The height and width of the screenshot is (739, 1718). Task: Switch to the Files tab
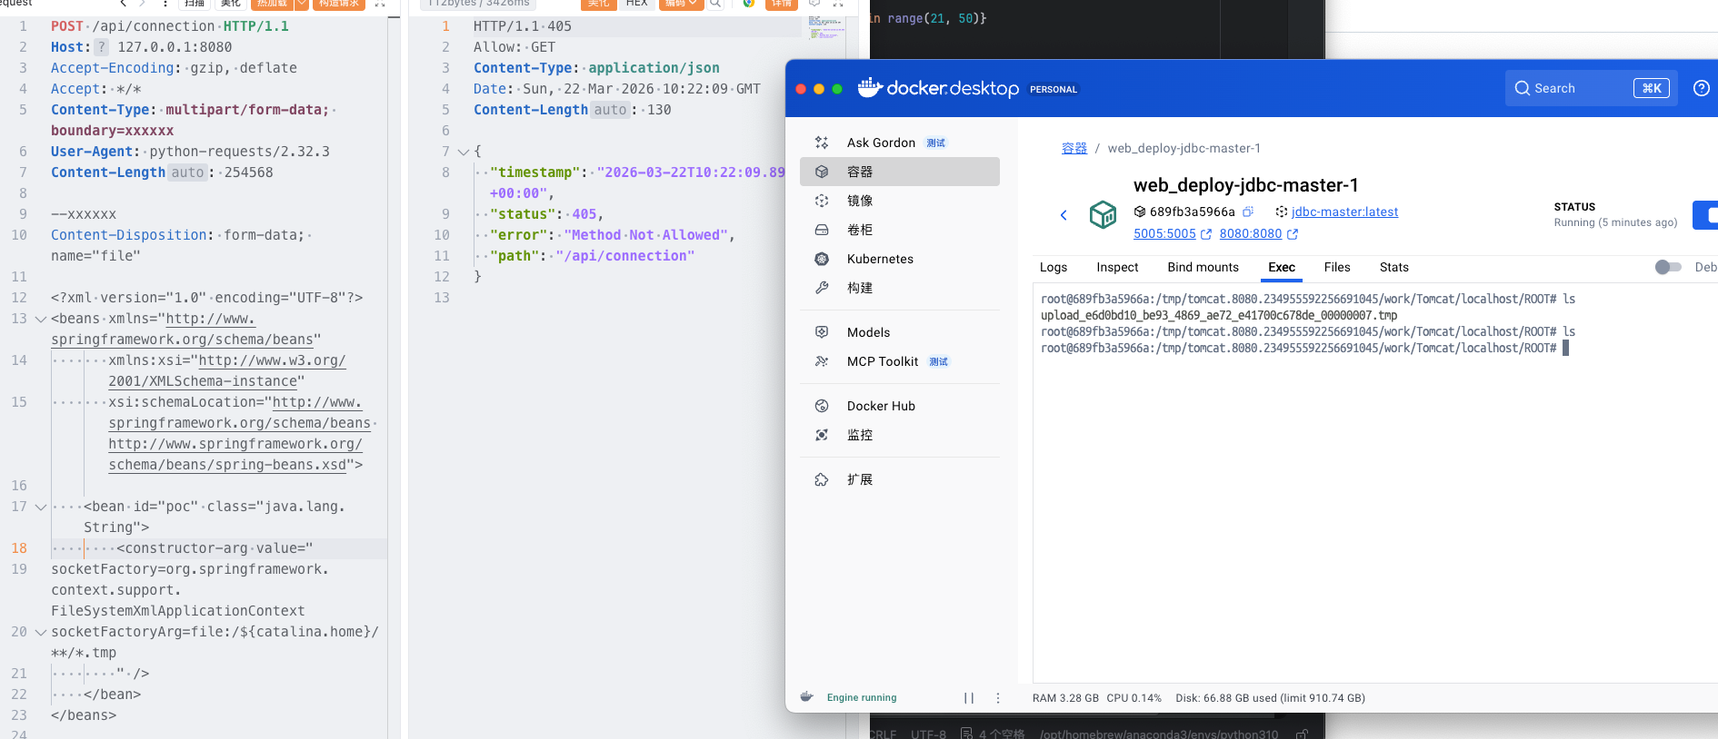click(x=1337, y=267)
